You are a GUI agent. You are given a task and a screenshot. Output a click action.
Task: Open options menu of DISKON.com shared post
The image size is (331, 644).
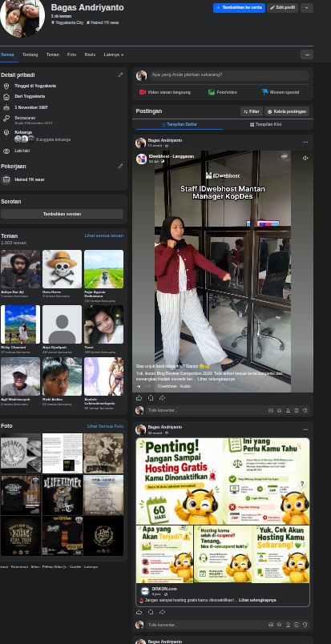pos(305,429)
